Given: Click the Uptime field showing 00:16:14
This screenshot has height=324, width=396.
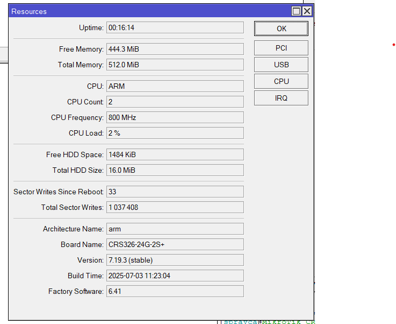Looking at the screenshot, I should [x=175, y=27].
